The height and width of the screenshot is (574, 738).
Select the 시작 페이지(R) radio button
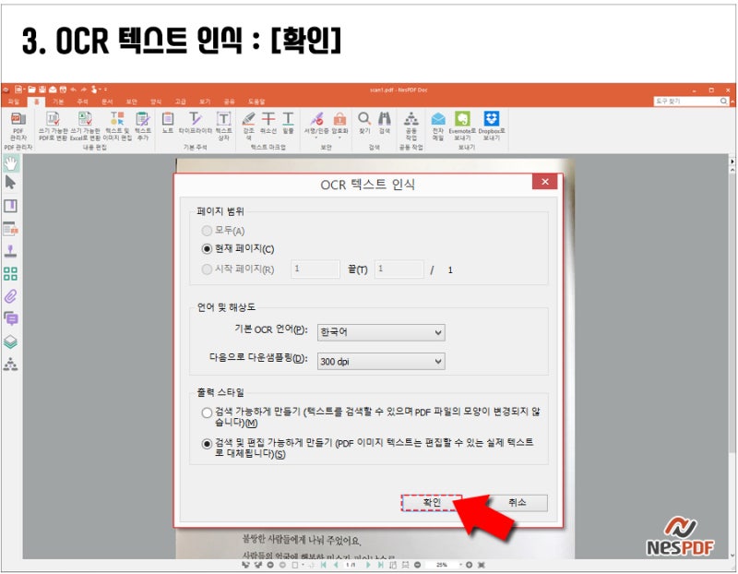pos(206,269)
